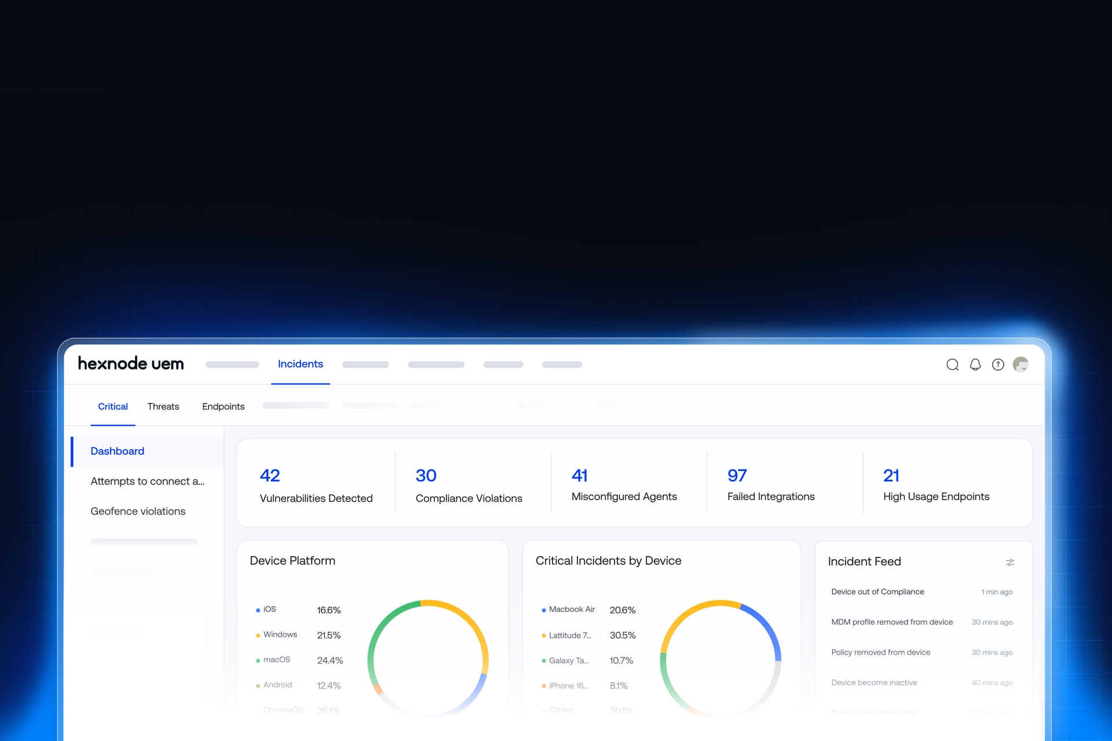
Task: Open the Device out of Compliance feed entry
Action: [877, 592]
